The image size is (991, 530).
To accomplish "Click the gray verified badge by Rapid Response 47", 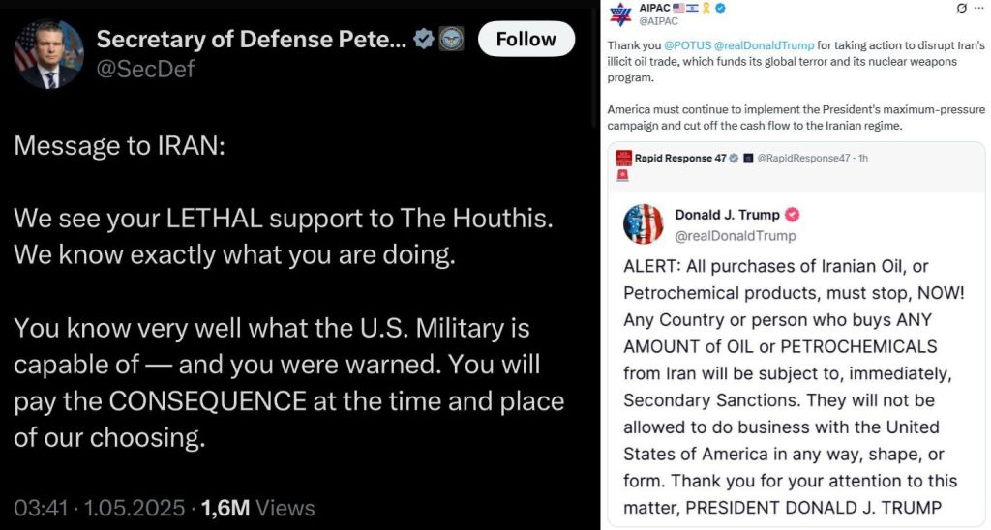I will tap(734, 158).
